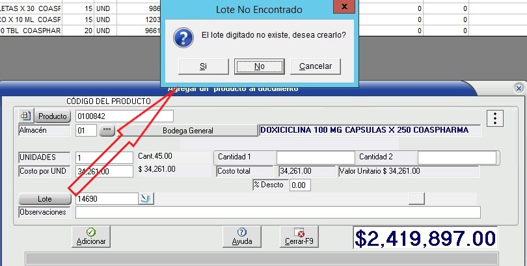Click the small blank button right of Lote row
Image resolution: width=527 pixels, height=266 pixels.
tap(416, 198)
